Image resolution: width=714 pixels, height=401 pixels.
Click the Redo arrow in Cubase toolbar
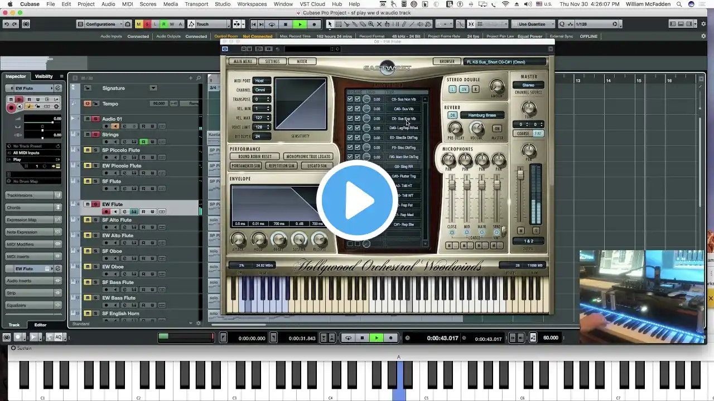(15, 24)
